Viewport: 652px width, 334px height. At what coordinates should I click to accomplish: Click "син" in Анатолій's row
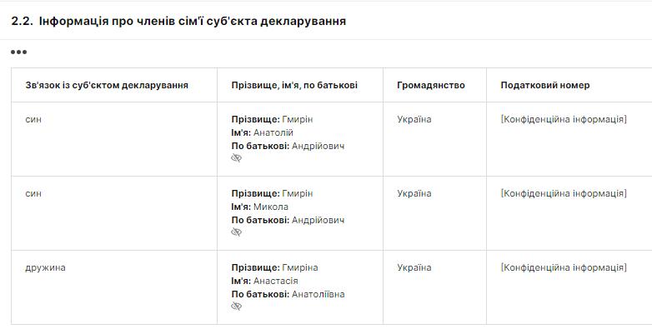tap(34, 119)
